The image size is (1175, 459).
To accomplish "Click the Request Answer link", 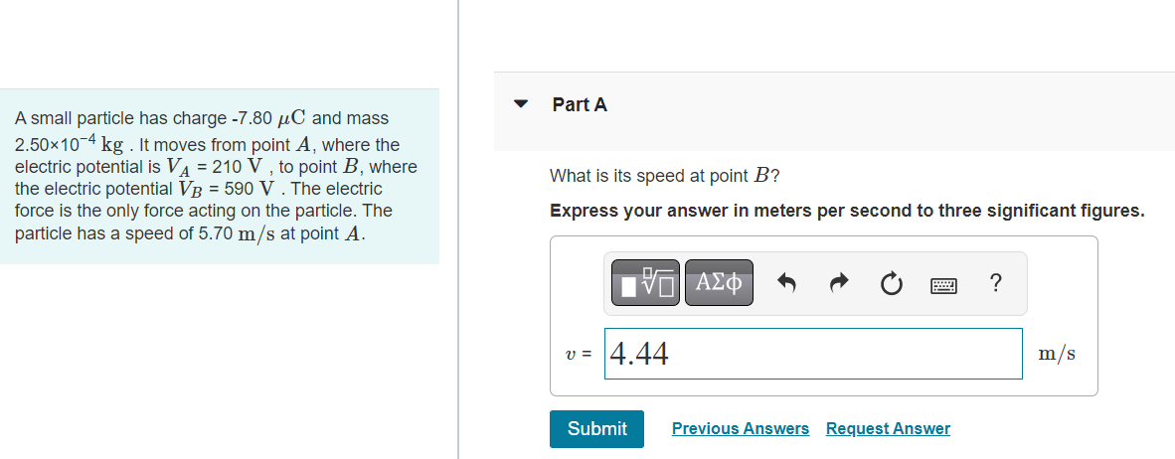I will pyautogui.click(x=888, y=429).
